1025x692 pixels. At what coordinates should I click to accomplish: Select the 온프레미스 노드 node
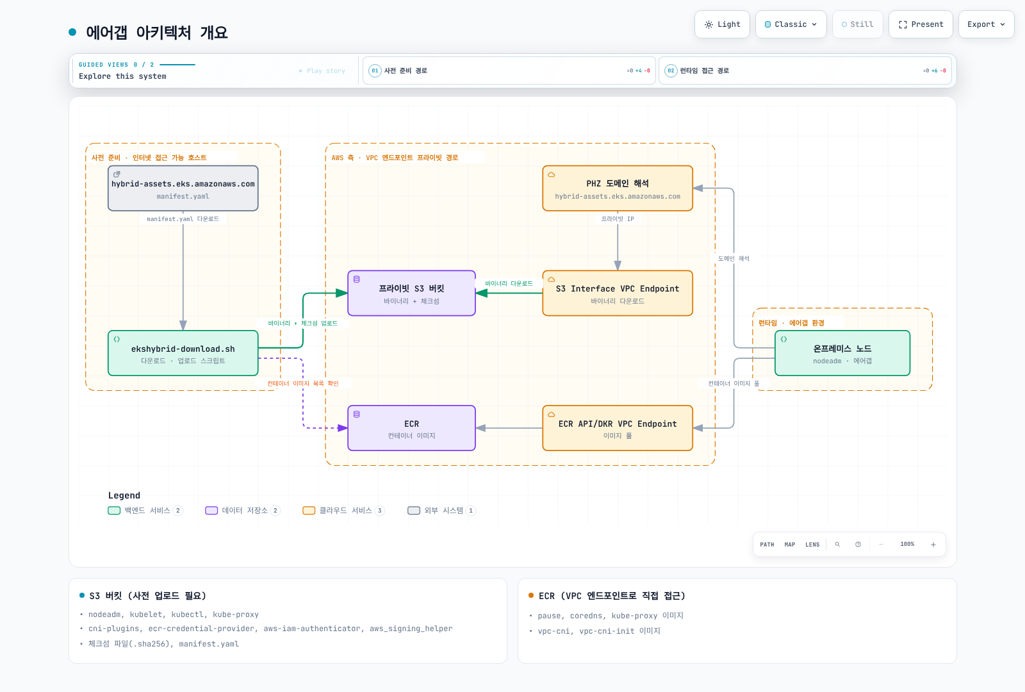842,353
